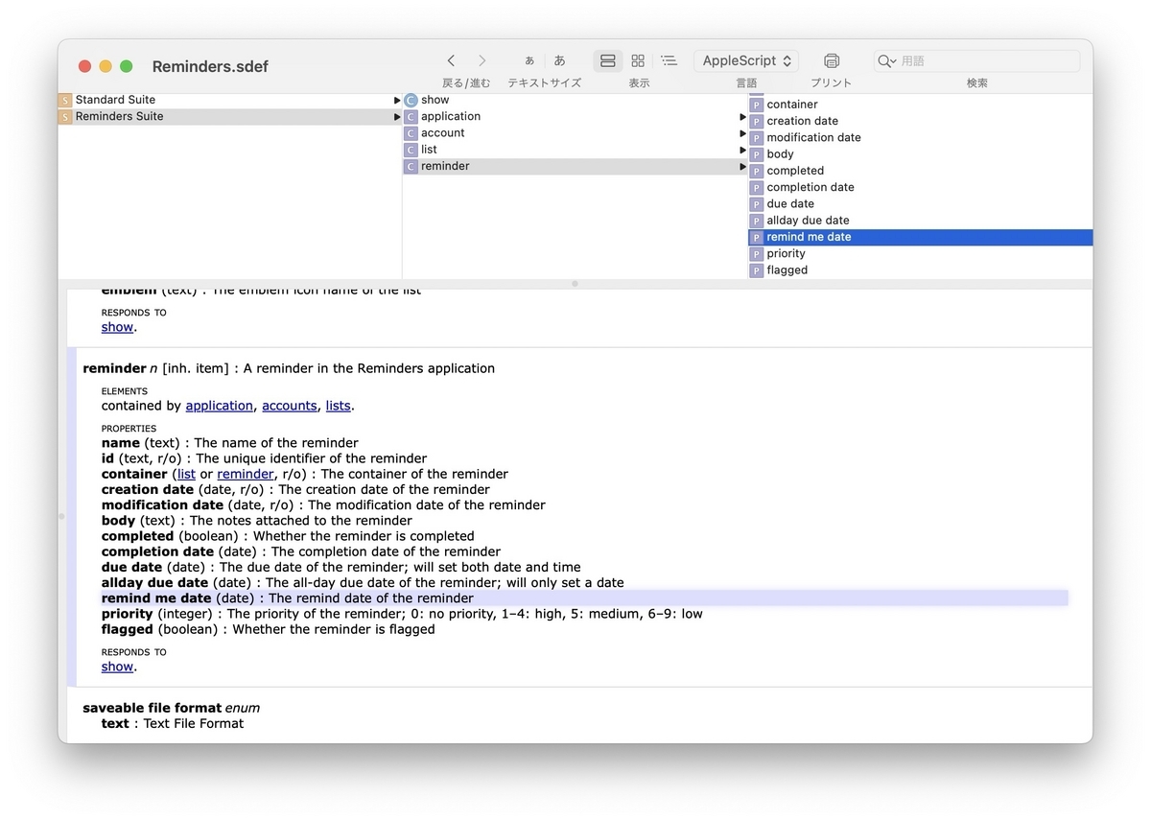Increase text size with large あ button
The width and height of the screenshot is (1151, 820).
[x=560, y=60]
